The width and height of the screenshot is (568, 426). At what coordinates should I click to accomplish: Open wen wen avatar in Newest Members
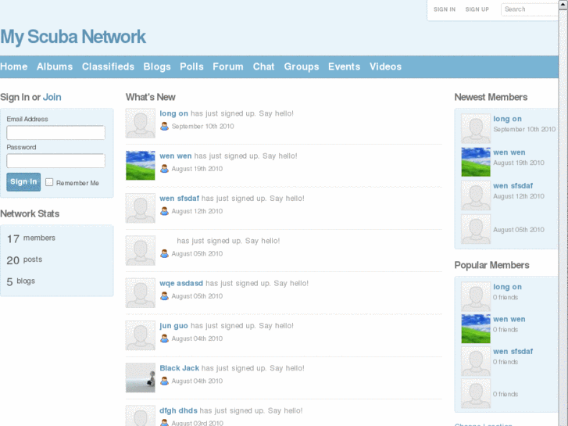[476, 162]
